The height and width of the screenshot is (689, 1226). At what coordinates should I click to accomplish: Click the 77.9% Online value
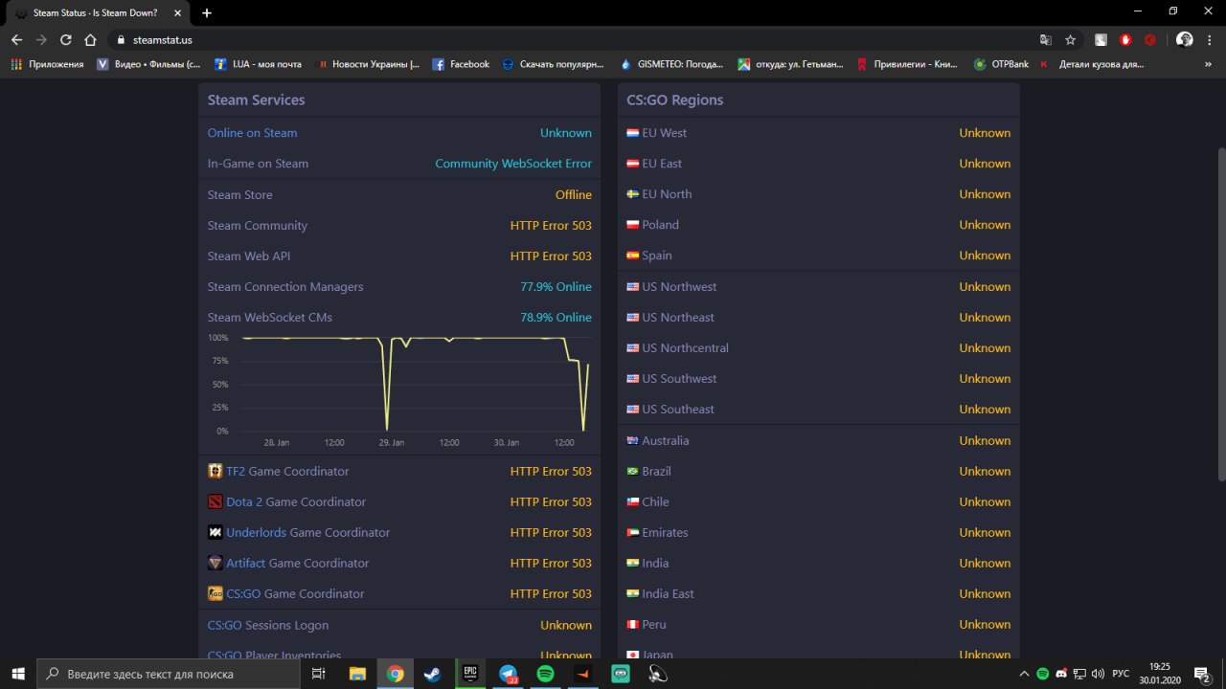[556, 286]
